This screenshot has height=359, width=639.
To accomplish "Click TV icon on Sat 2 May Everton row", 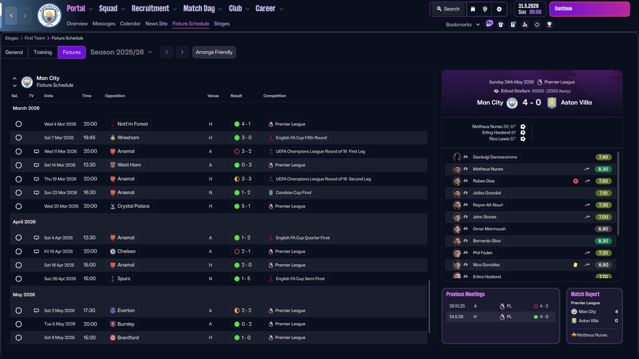I will (x=36, y=311).
